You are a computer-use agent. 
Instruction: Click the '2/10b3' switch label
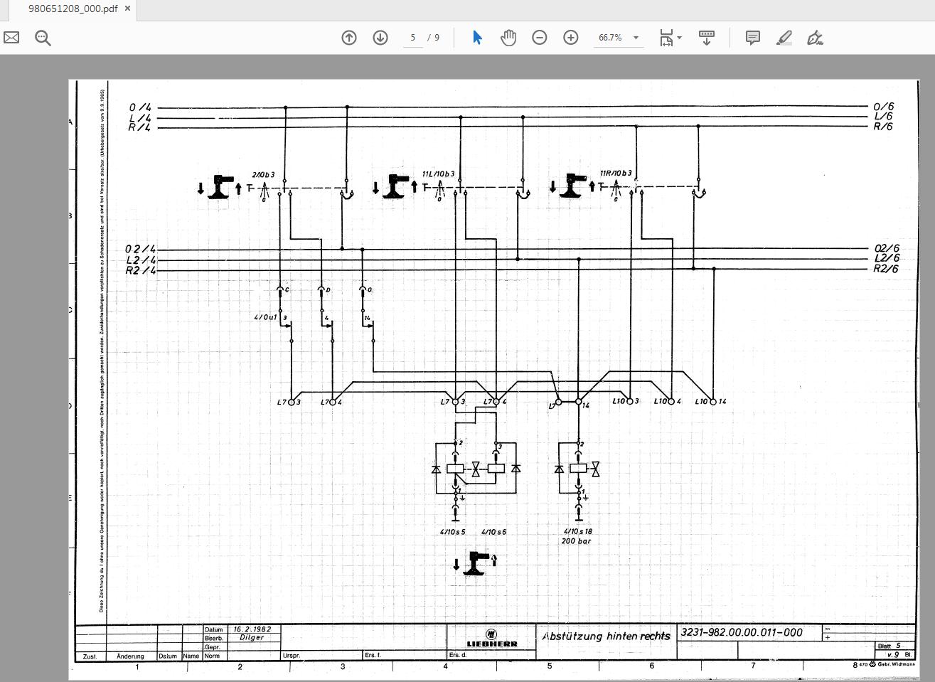tap(264, 174)
